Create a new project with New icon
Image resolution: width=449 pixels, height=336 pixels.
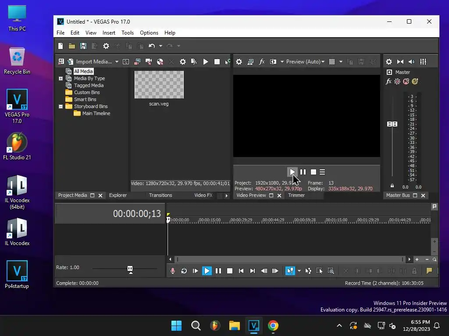[x=61, y=46]
